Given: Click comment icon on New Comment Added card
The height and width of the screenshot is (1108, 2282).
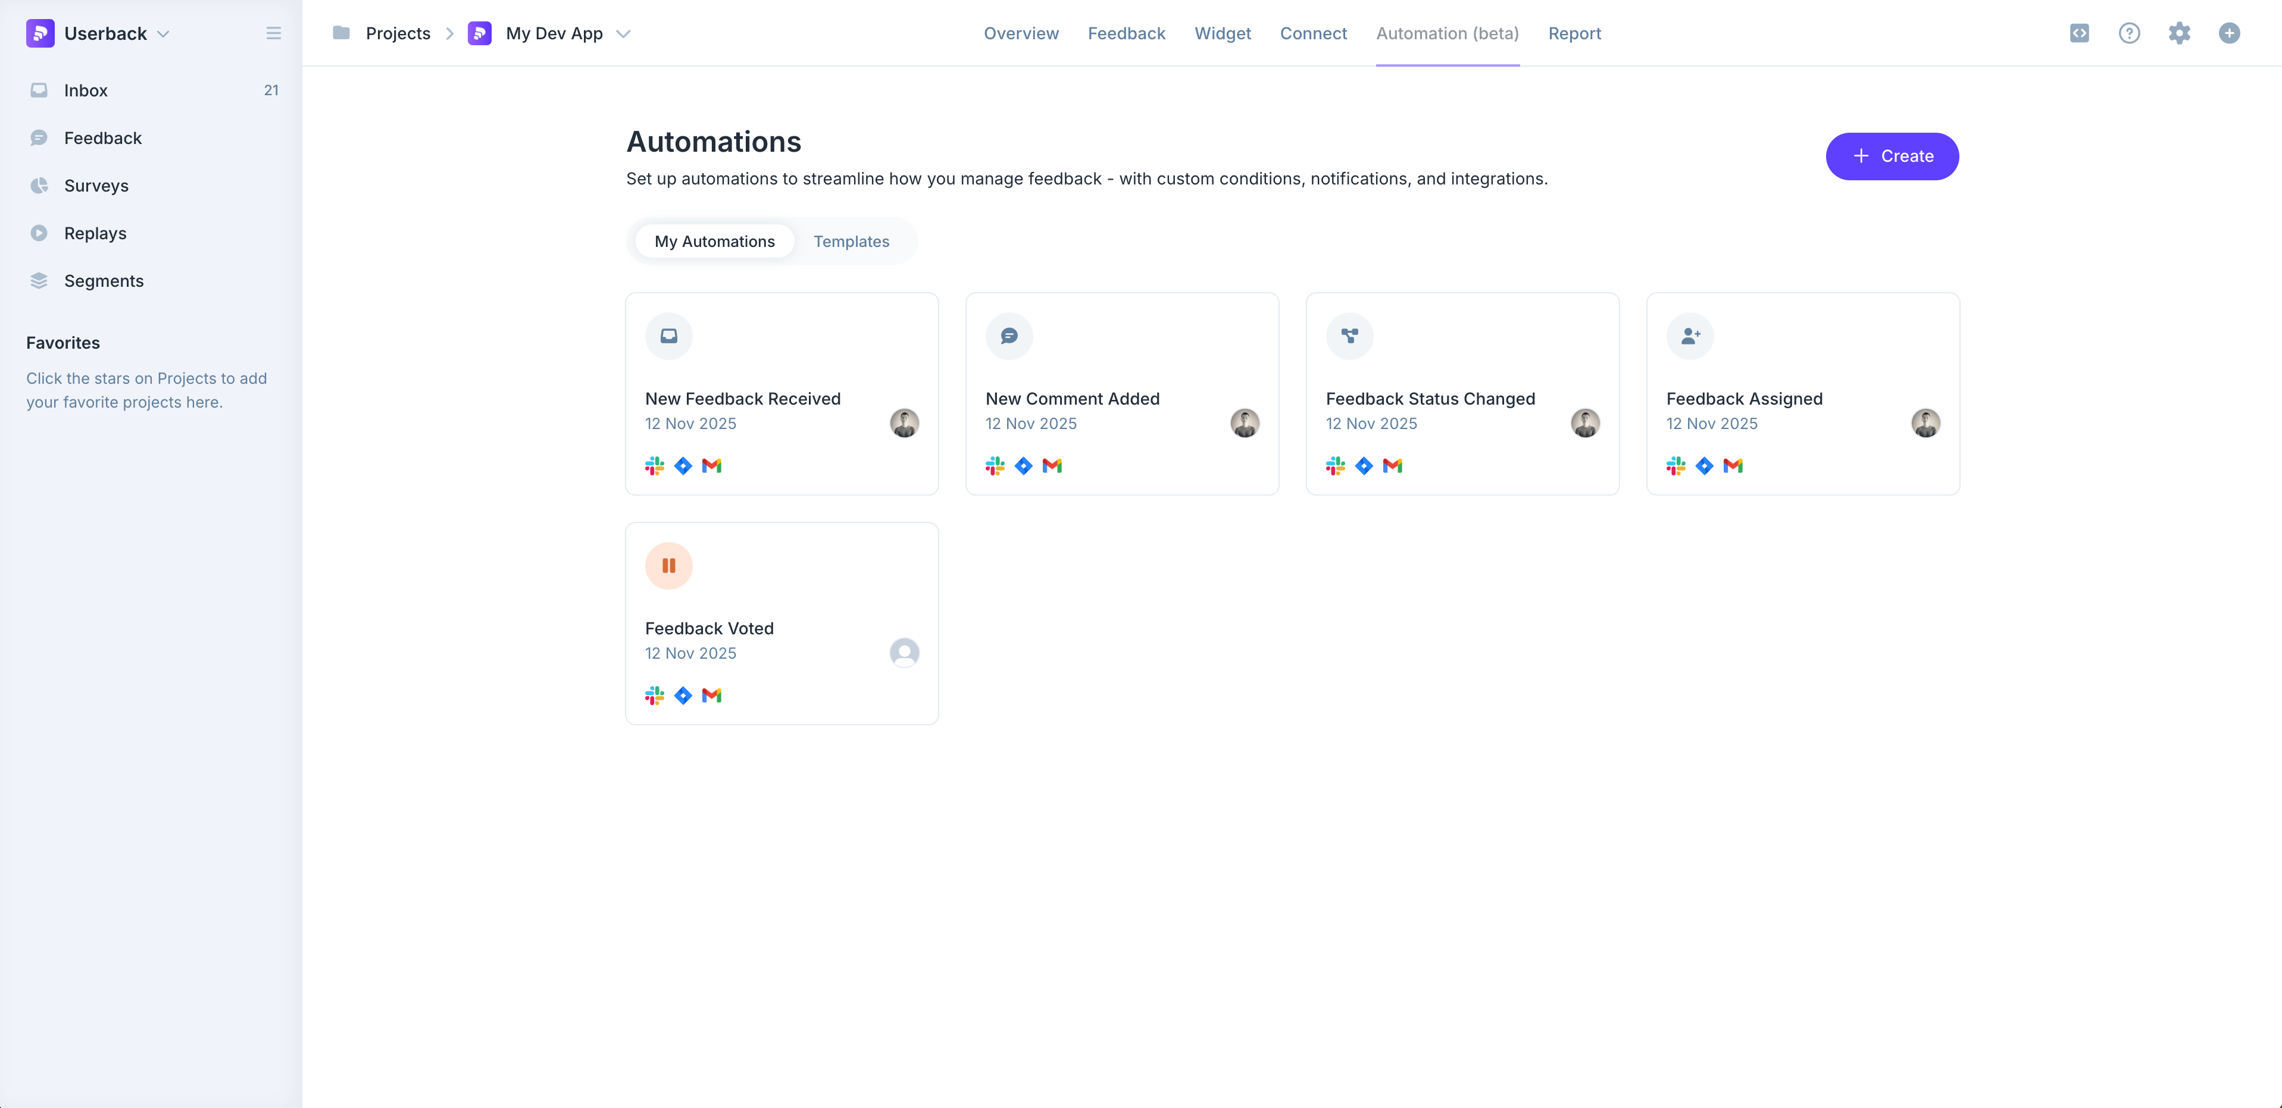Looking at the screenshot, I should [x=1009, y=337].
